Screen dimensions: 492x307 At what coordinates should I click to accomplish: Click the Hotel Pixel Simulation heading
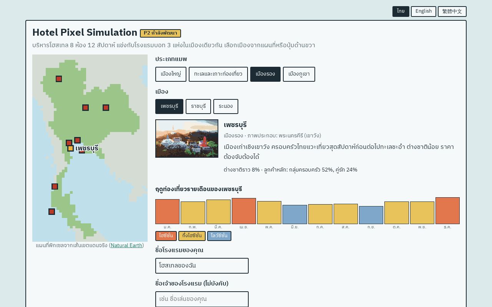click(x=85, y=33)
